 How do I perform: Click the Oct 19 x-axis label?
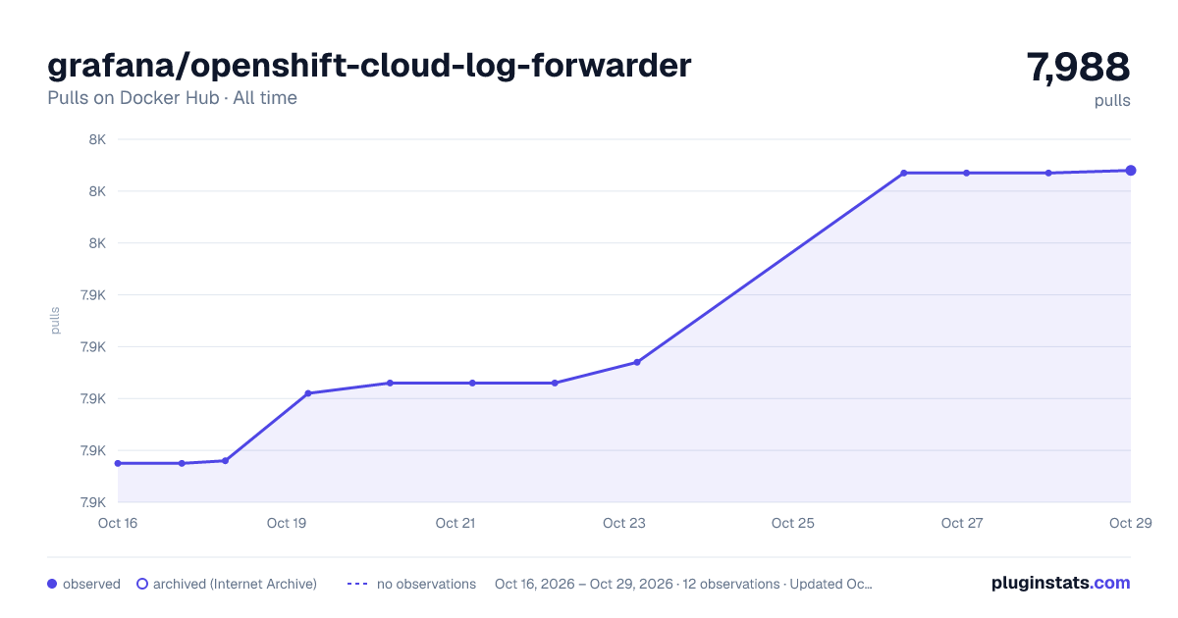coord(287,523)
